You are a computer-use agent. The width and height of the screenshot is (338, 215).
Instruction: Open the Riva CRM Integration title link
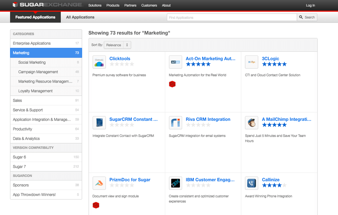(x=208, y=119)
